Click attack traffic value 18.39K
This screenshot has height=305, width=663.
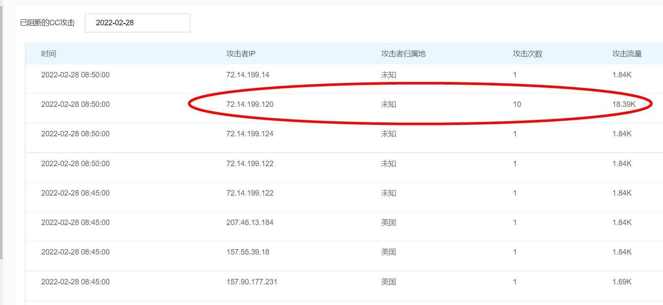point(624,104)
